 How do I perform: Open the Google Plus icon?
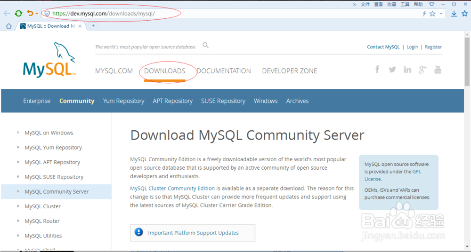(422, 70)
